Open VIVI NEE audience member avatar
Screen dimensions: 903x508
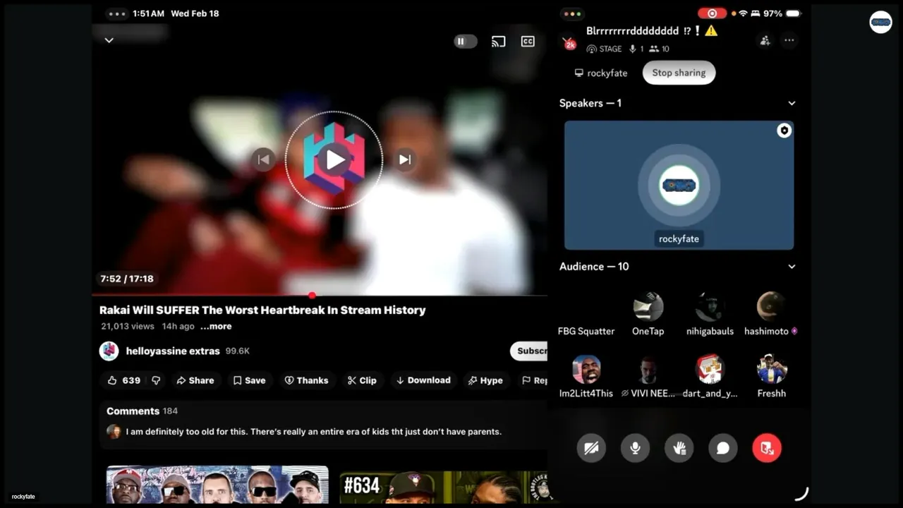click(x=648, y=369)
